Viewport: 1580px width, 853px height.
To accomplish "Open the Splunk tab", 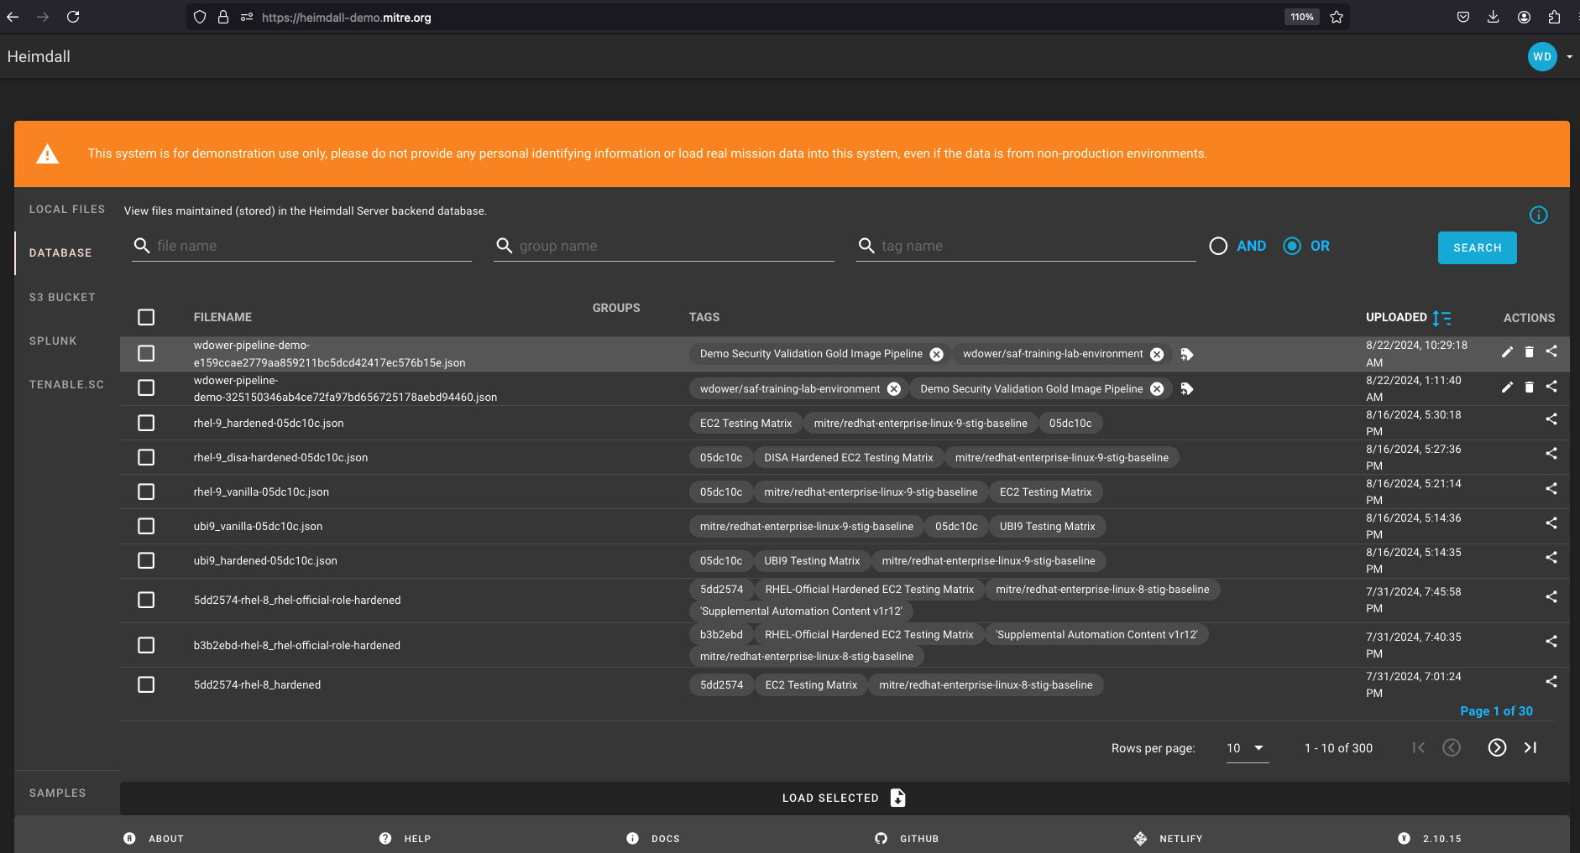I will [53, 341].
